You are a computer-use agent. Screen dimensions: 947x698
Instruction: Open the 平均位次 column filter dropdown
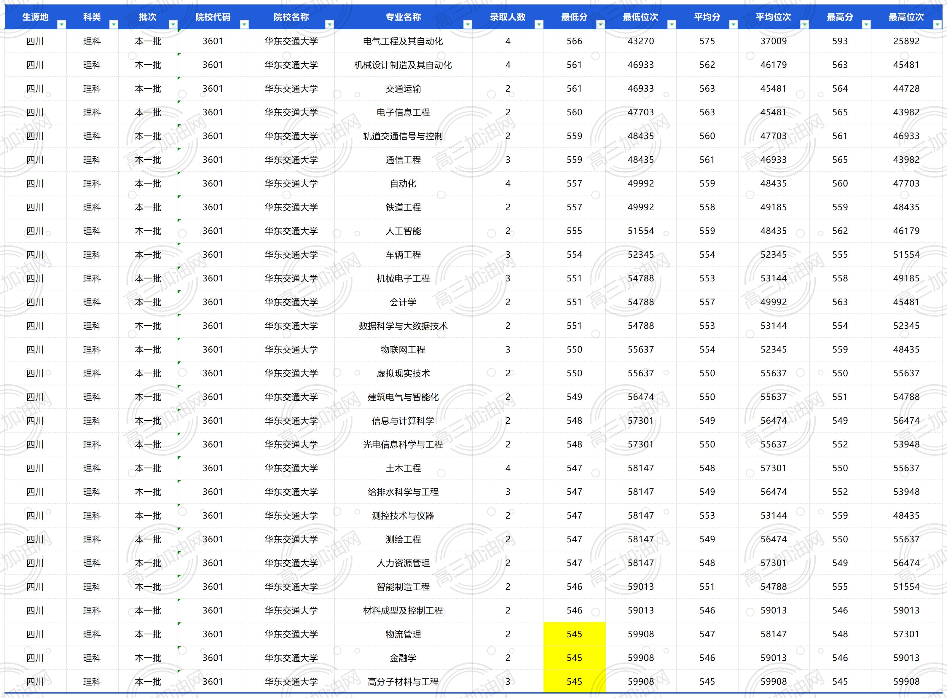[x=805, y=25]
